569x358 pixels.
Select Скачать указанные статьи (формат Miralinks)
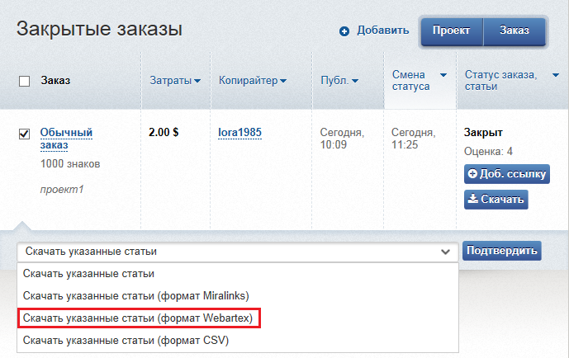(136, 295)
